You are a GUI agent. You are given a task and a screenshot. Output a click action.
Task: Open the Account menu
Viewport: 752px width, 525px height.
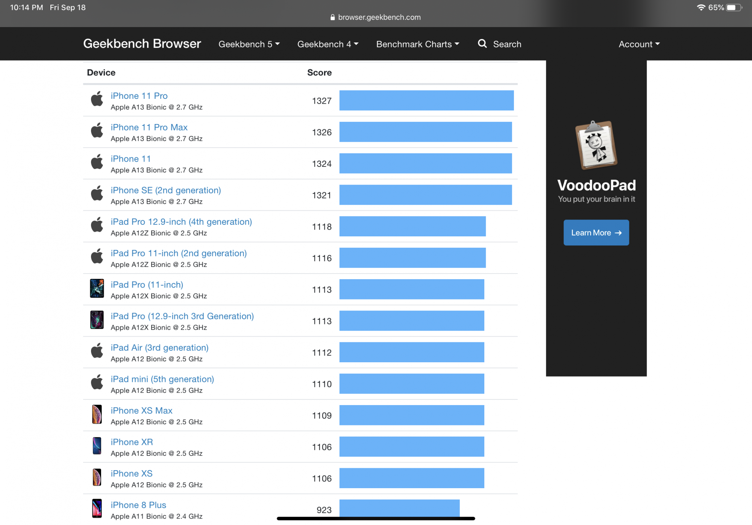639,44
